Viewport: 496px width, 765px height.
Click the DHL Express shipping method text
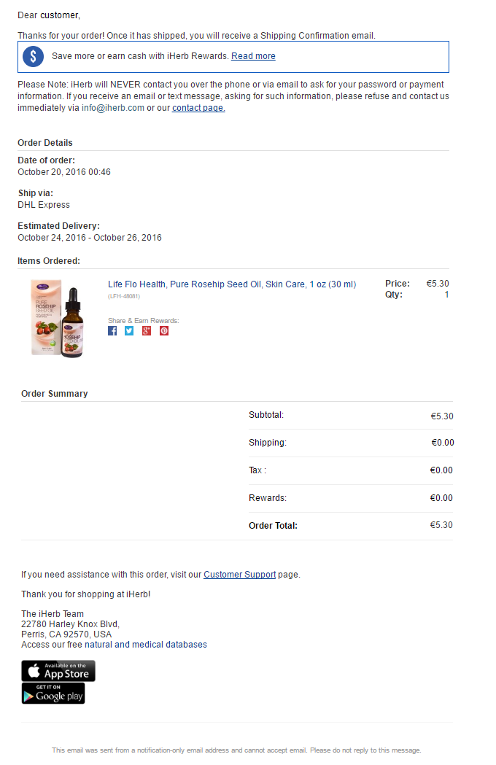44,205
